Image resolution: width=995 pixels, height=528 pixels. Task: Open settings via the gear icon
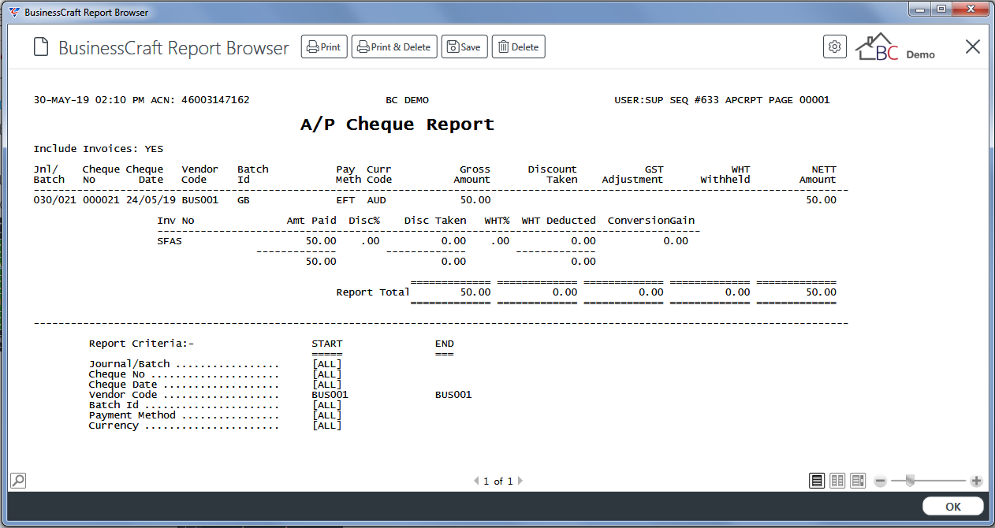(834, 46)
